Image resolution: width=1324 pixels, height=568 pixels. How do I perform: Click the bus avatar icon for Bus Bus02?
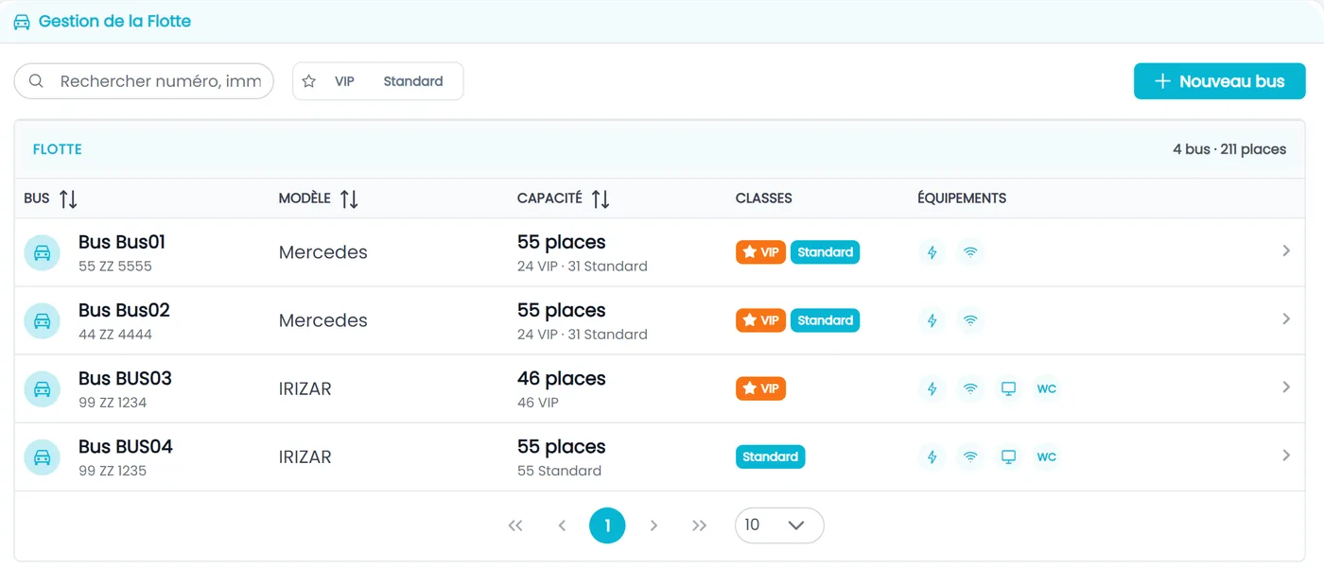(42, 320)
